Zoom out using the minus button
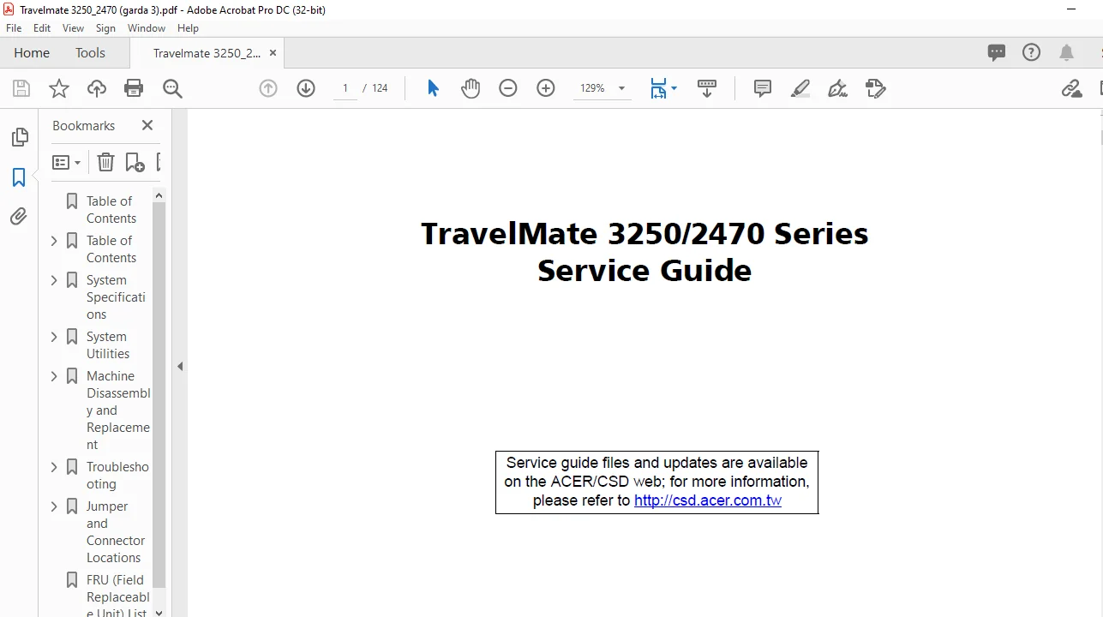 pyautogui.click(x=508, y=88)
